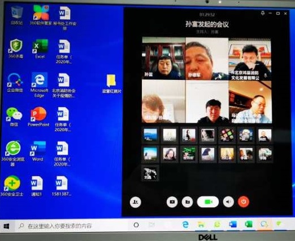Mute the meeting speaker icon
This screenshot has width=295, height=241.
(228, 202)
